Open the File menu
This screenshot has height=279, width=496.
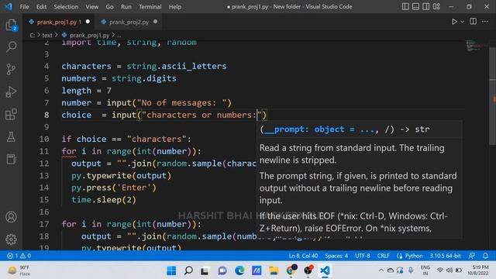coord(24,7)
